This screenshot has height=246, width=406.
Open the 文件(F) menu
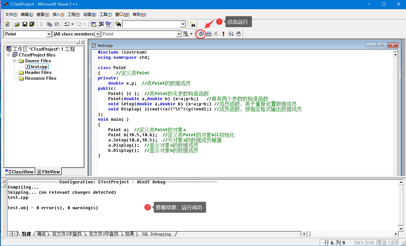pos(11,15)
